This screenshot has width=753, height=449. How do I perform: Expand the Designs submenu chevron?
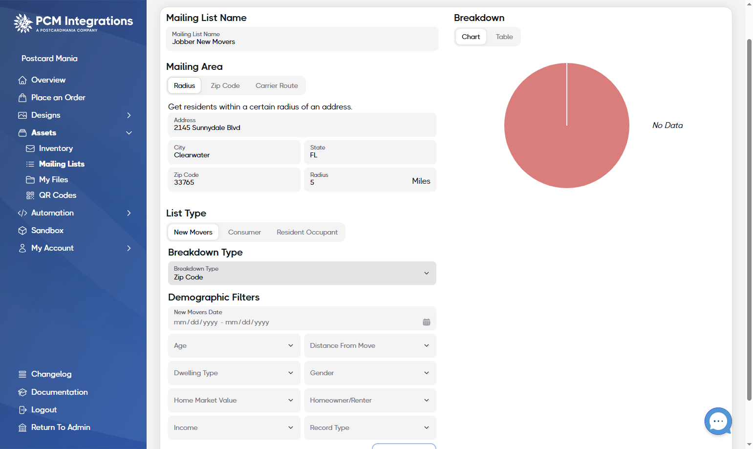(129, 115)
